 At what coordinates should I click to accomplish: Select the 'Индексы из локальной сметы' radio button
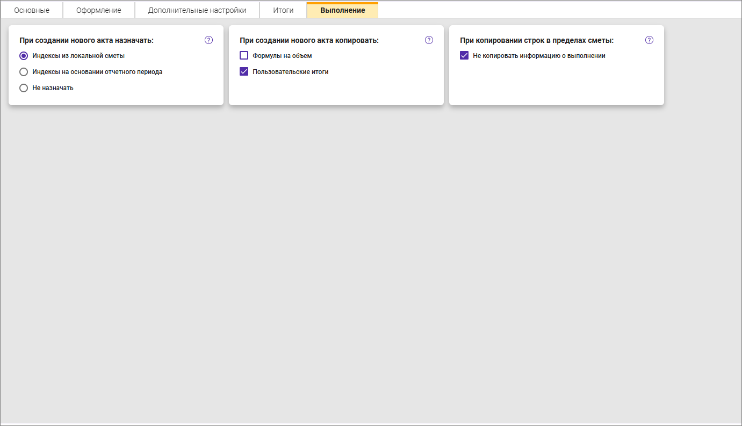click(x=24, y=56)
